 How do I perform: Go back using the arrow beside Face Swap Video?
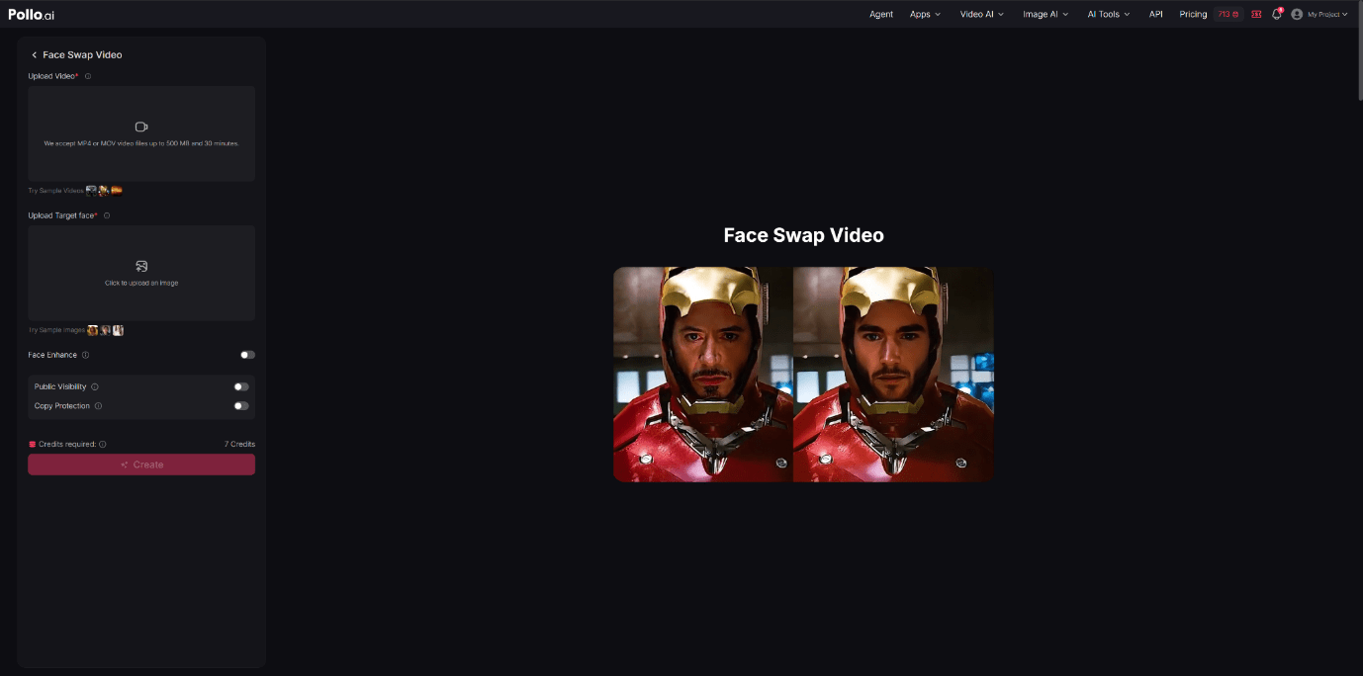click(35, 55)
